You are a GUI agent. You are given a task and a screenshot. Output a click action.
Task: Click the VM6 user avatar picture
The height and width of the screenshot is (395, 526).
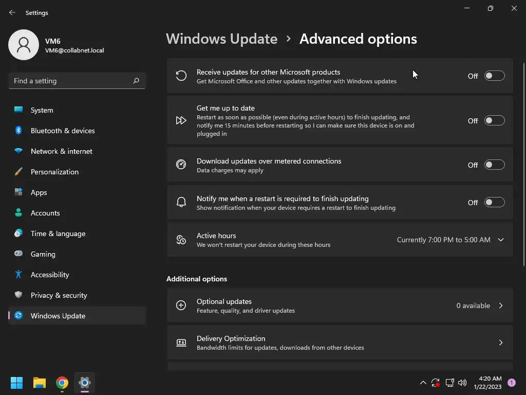[24, 45]
